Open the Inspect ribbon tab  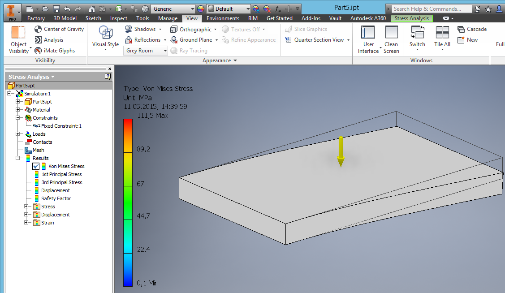[x=118, y=18]
